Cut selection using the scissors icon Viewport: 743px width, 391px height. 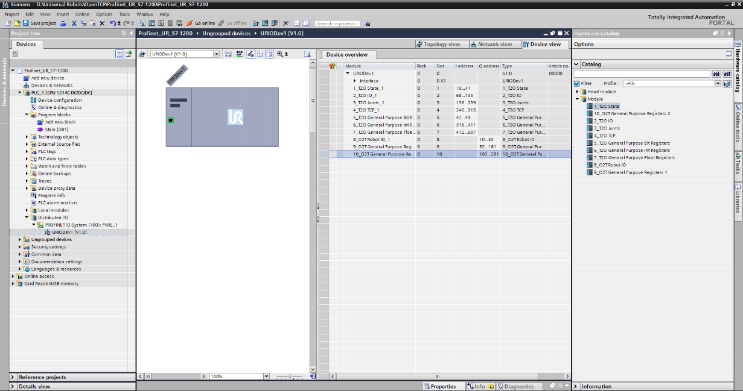click(74, 23)
